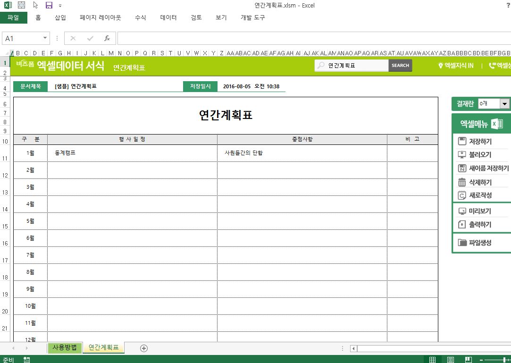This screenshot has height=363, width=511.
Task: Switch to the 삽입 ribbon tab
Action: pos(60,17)
